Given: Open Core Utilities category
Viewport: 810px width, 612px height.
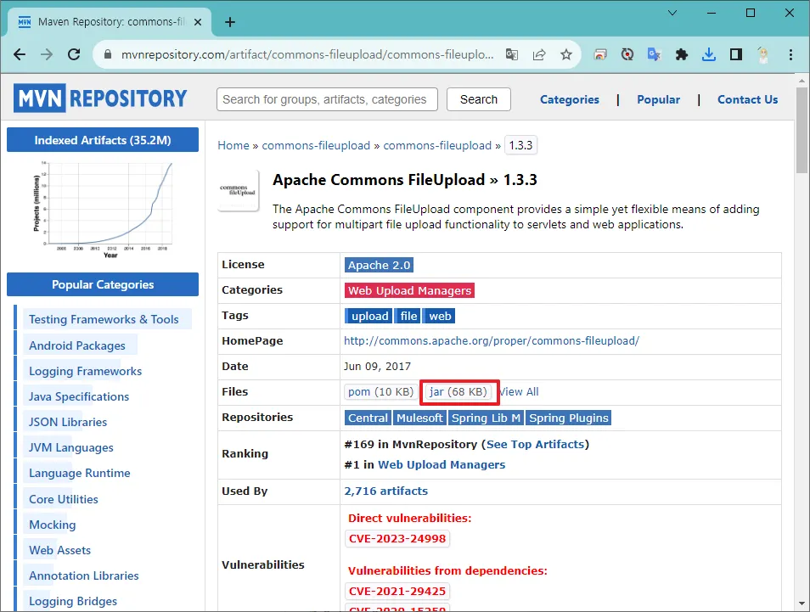Looking at the screenshot, I should (x=63, y=499).
